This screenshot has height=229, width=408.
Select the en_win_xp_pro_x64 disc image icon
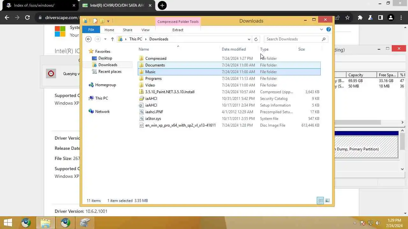(x=142, y=125)
